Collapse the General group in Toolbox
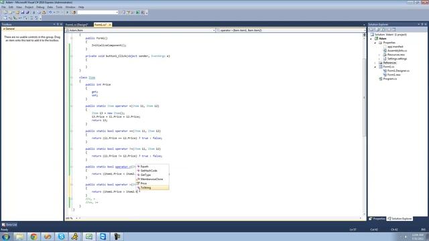429x241 pixels. coord(4,29)
